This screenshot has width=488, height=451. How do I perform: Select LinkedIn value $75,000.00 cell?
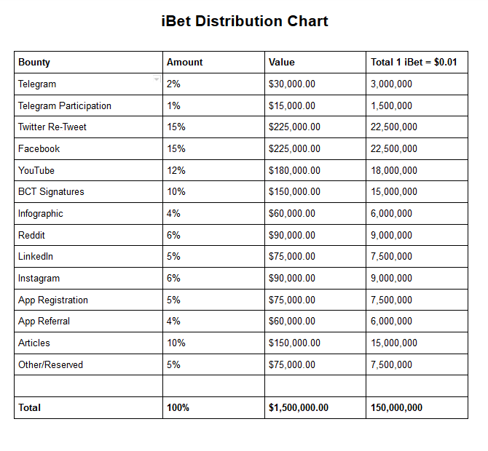pyautogui.click(x=315, y=257)
